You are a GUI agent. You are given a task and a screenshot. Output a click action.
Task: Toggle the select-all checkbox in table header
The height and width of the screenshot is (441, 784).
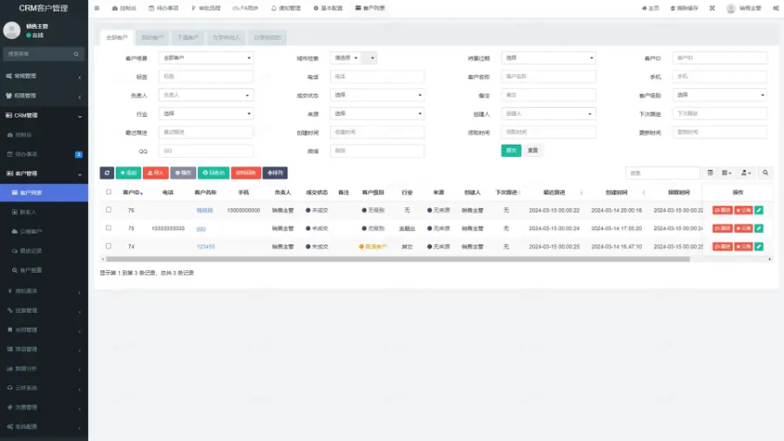109,192
